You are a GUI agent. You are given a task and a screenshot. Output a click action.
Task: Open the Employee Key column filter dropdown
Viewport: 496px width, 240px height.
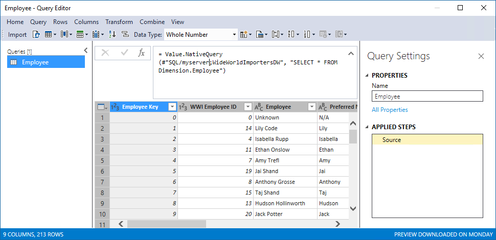coord(172,107)
